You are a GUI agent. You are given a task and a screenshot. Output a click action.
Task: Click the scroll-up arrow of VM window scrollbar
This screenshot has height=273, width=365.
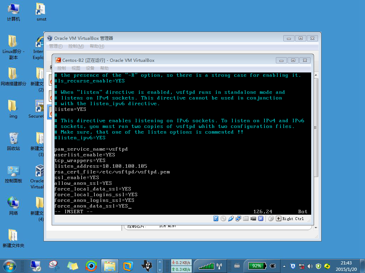316,75
